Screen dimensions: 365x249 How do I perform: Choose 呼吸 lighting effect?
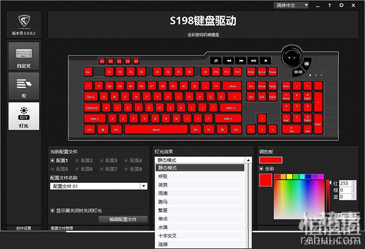click(x=200, y=176)
